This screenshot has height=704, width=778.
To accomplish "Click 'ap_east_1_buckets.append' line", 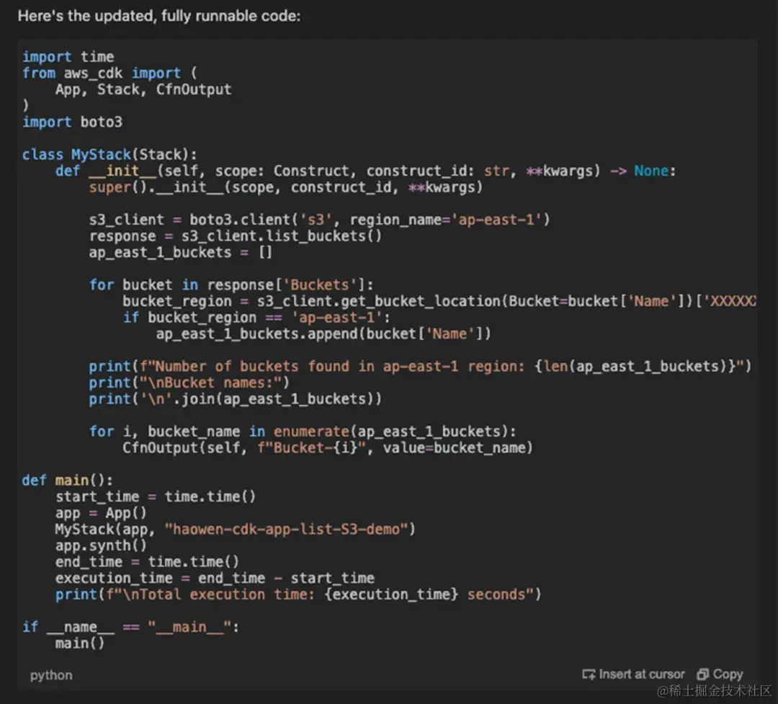I will click(323, 334).
